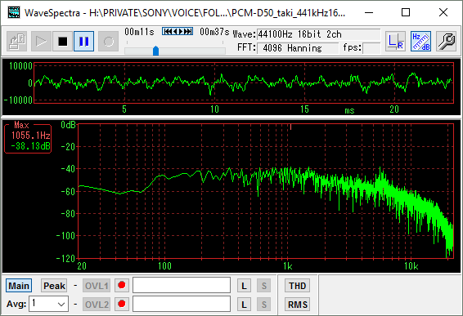The height and width of the screenshot is (316, 463).
Task: Click the open wave file icon
Action: [x=17, y=42]
